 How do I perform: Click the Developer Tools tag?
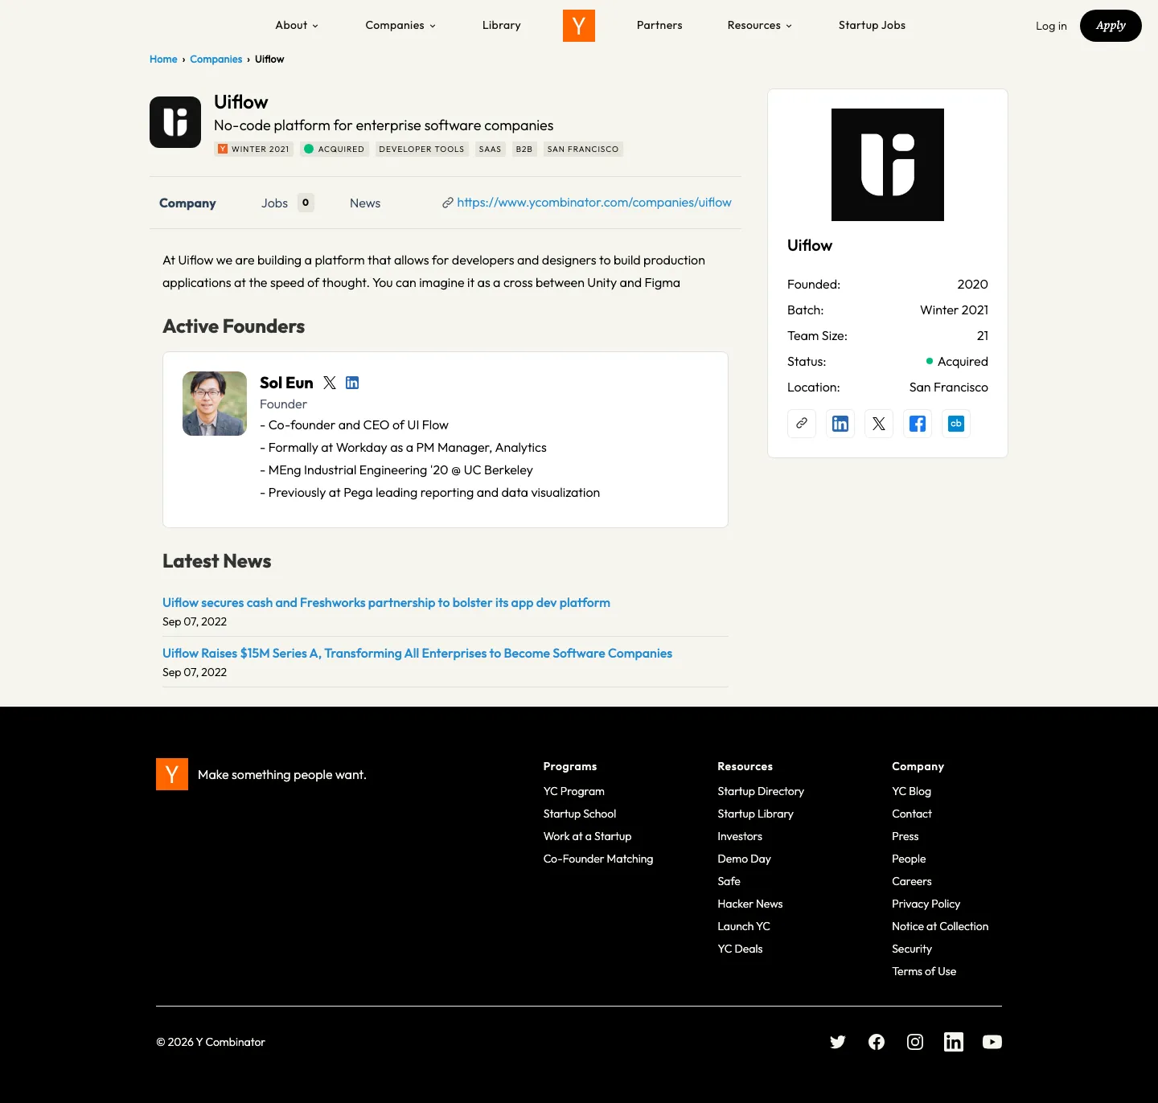click(x=421, y=149)
